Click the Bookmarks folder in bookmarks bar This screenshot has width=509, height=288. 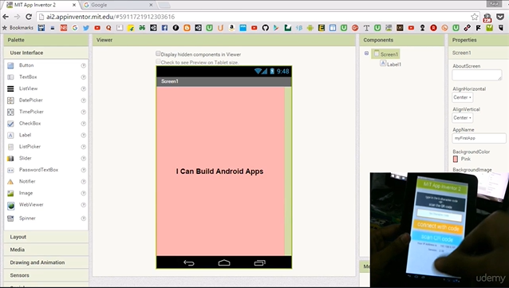point(18,28)
